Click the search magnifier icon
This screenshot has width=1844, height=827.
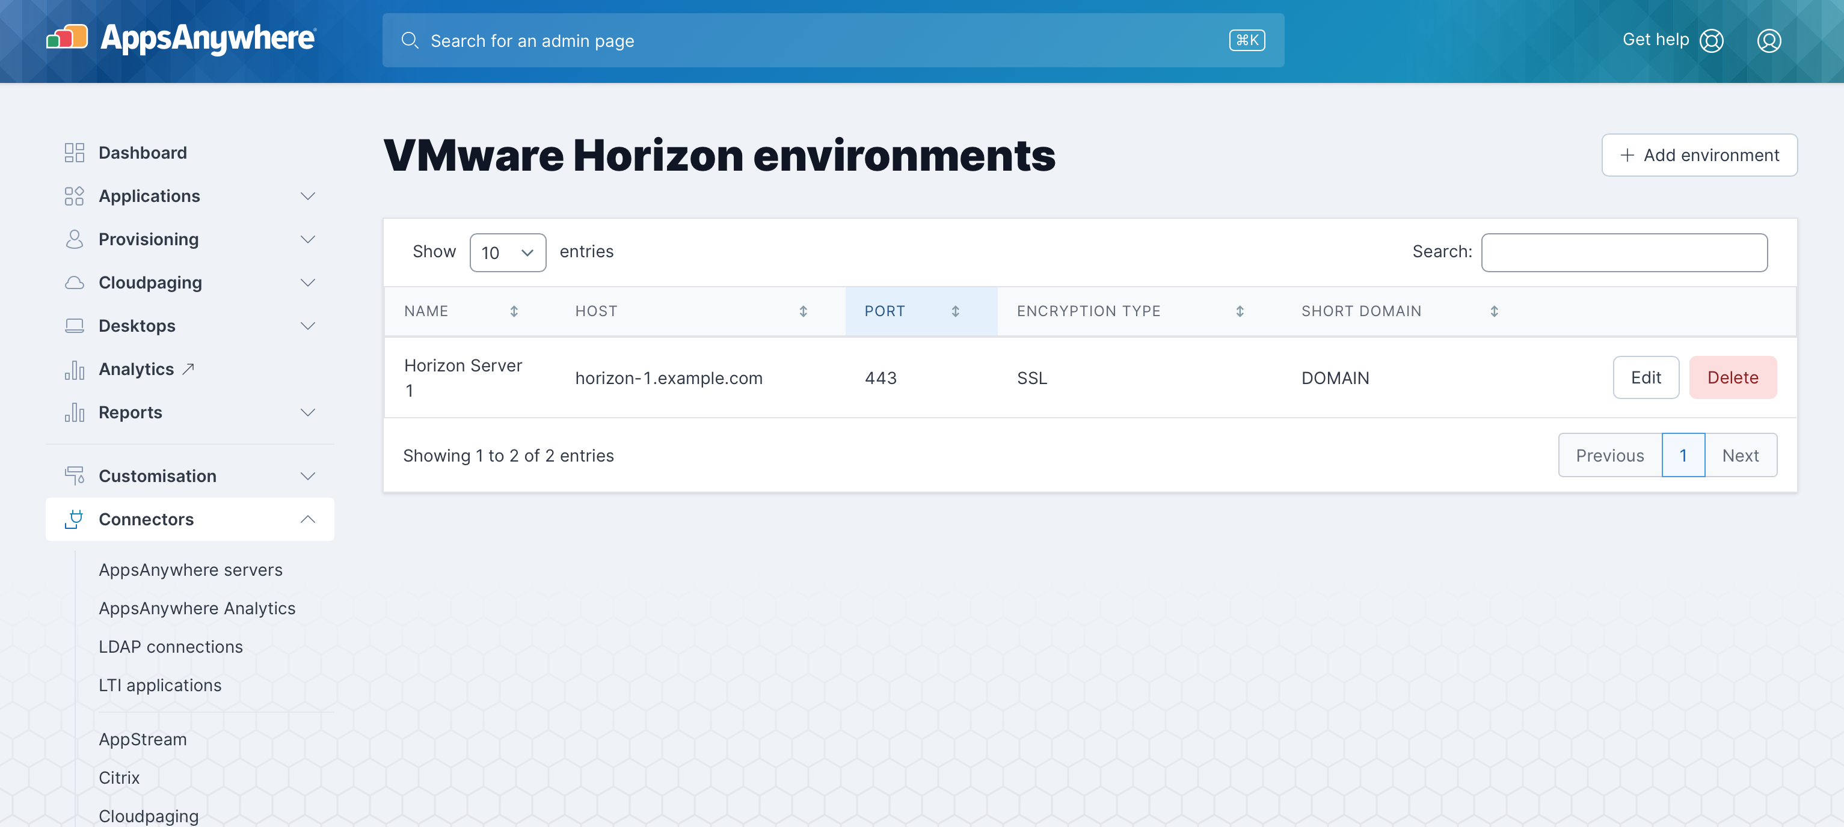[410, 41]
